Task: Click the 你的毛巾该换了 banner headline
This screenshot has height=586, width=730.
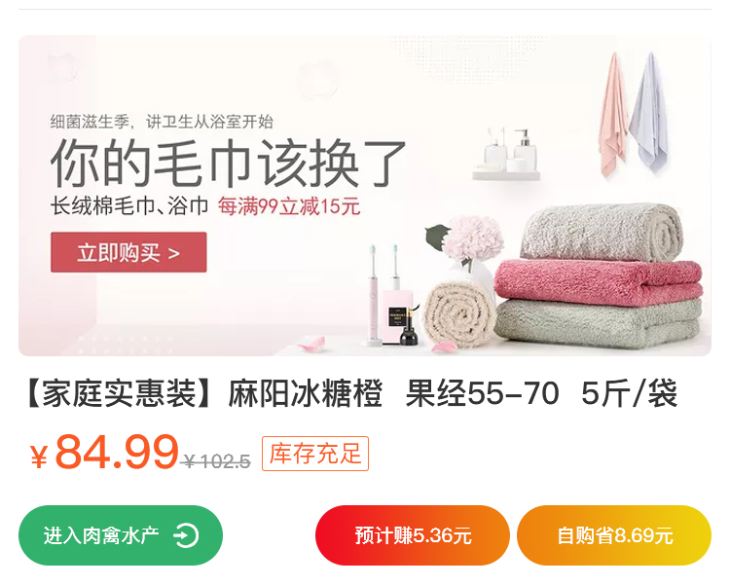Action: click(228, 164)
